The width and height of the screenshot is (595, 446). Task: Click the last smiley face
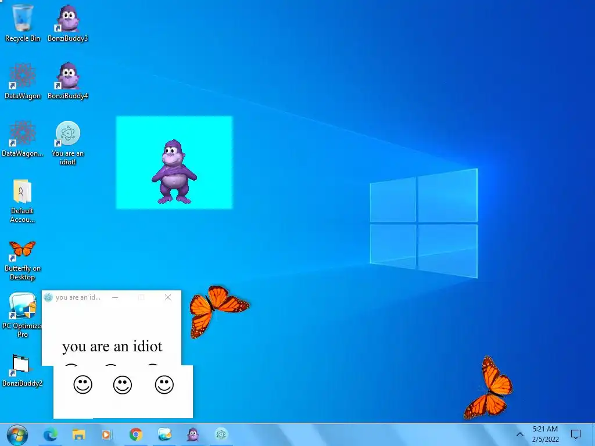click(164, 385)
